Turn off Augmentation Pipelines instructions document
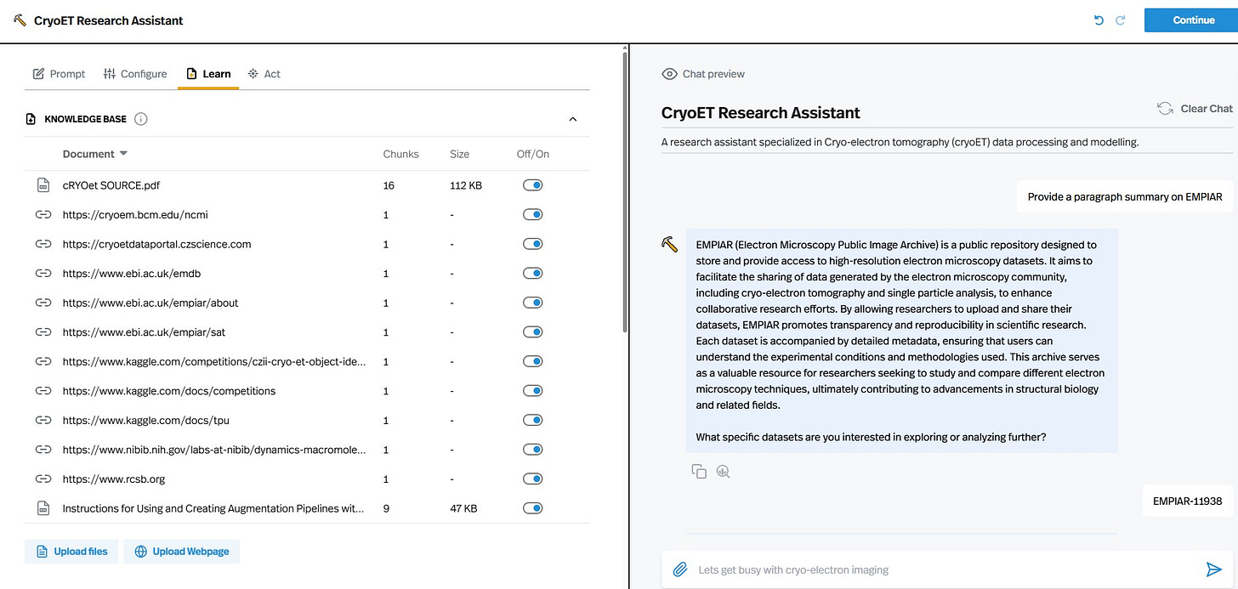 click(533, 508)
